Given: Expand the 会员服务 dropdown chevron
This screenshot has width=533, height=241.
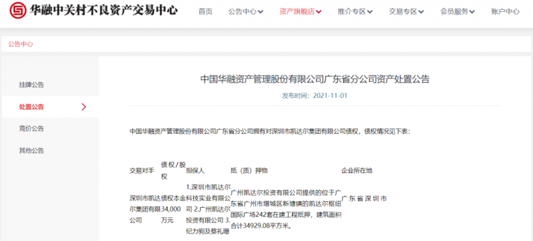Looking at the screenshot, I should pyautogui.click(x=472, y=12).
